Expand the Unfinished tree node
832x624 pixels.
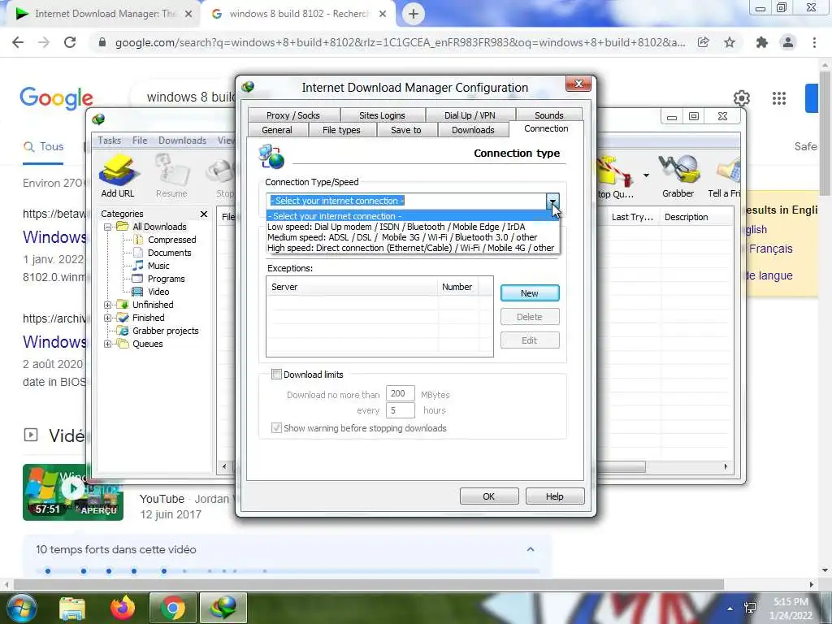(x=108, y=305)
